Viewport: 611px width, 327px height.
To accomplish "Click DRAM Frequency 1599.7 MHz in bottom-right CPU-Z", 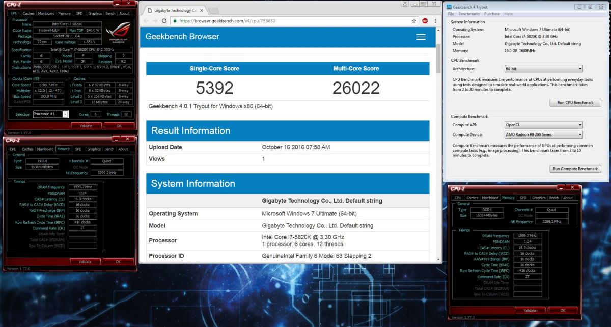I will (527, 236).
